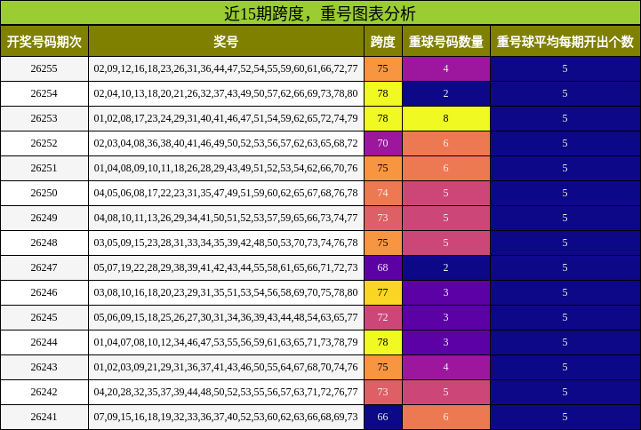Select period number 26254
Screen dimensions: 641x430
coord(44,93)
